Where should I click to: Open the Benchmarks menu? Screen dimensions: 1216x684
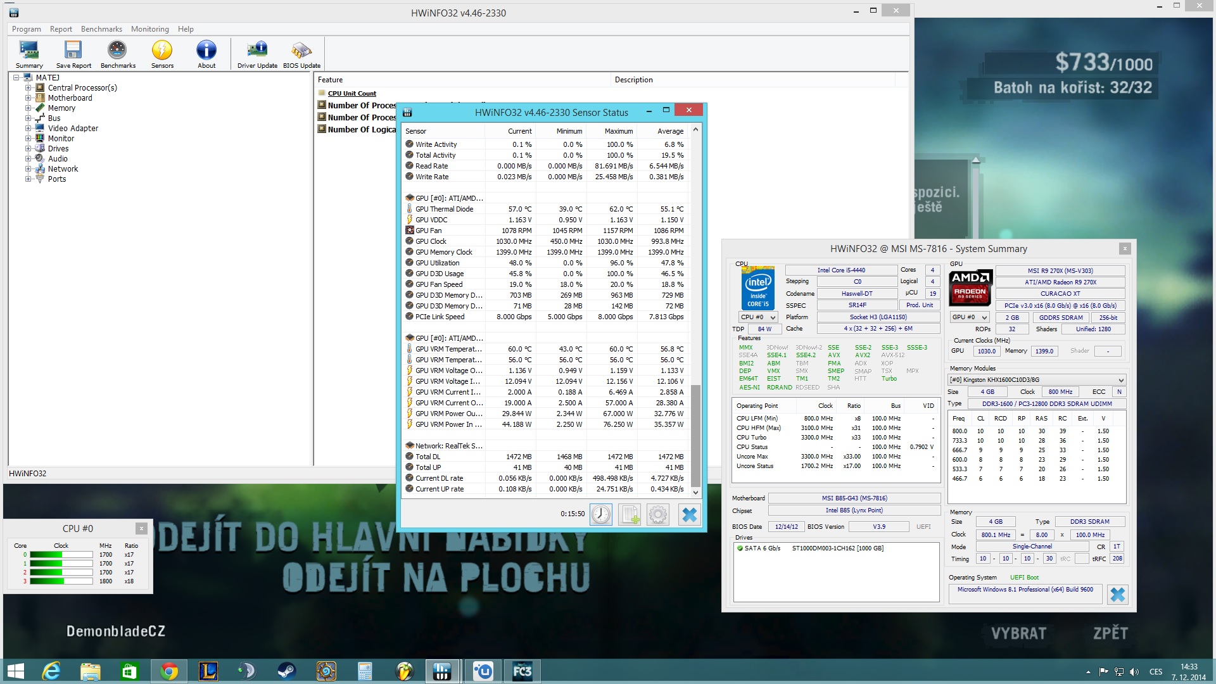point(101,29)
